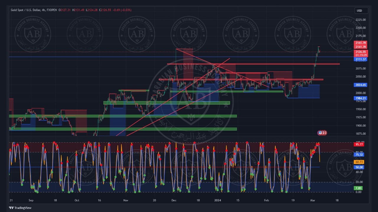Select the open value O2127.31

coord(65,10)
